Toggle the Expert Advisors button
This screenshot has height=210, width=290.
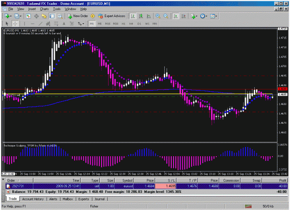[x=111, y=16]
